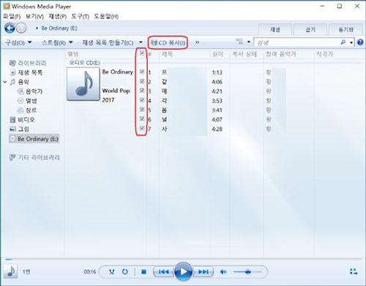
Task: Open the 파일(F) menu
Action: click(x=12, y=17)
